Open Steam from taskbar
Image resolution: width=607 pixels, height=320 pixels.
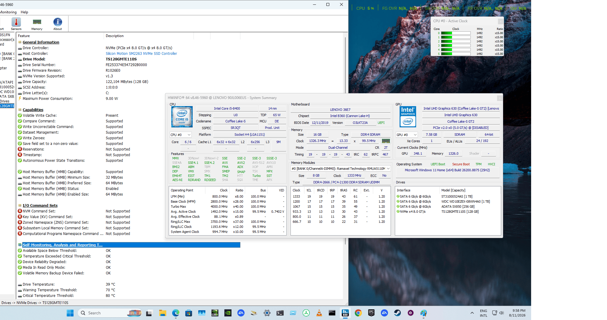(x=397, y=313)
